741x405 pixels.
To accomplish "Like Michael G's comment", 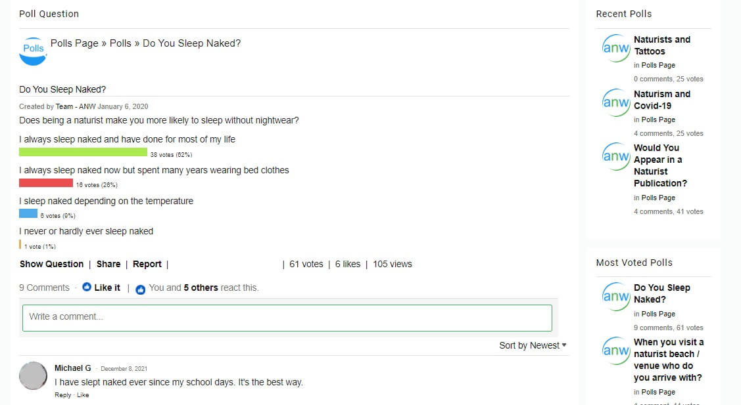I will 83,395.
